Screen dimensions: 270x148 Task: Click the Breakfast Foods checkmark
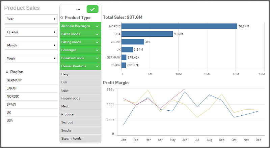pyautogui.click(x=97, y=58)
